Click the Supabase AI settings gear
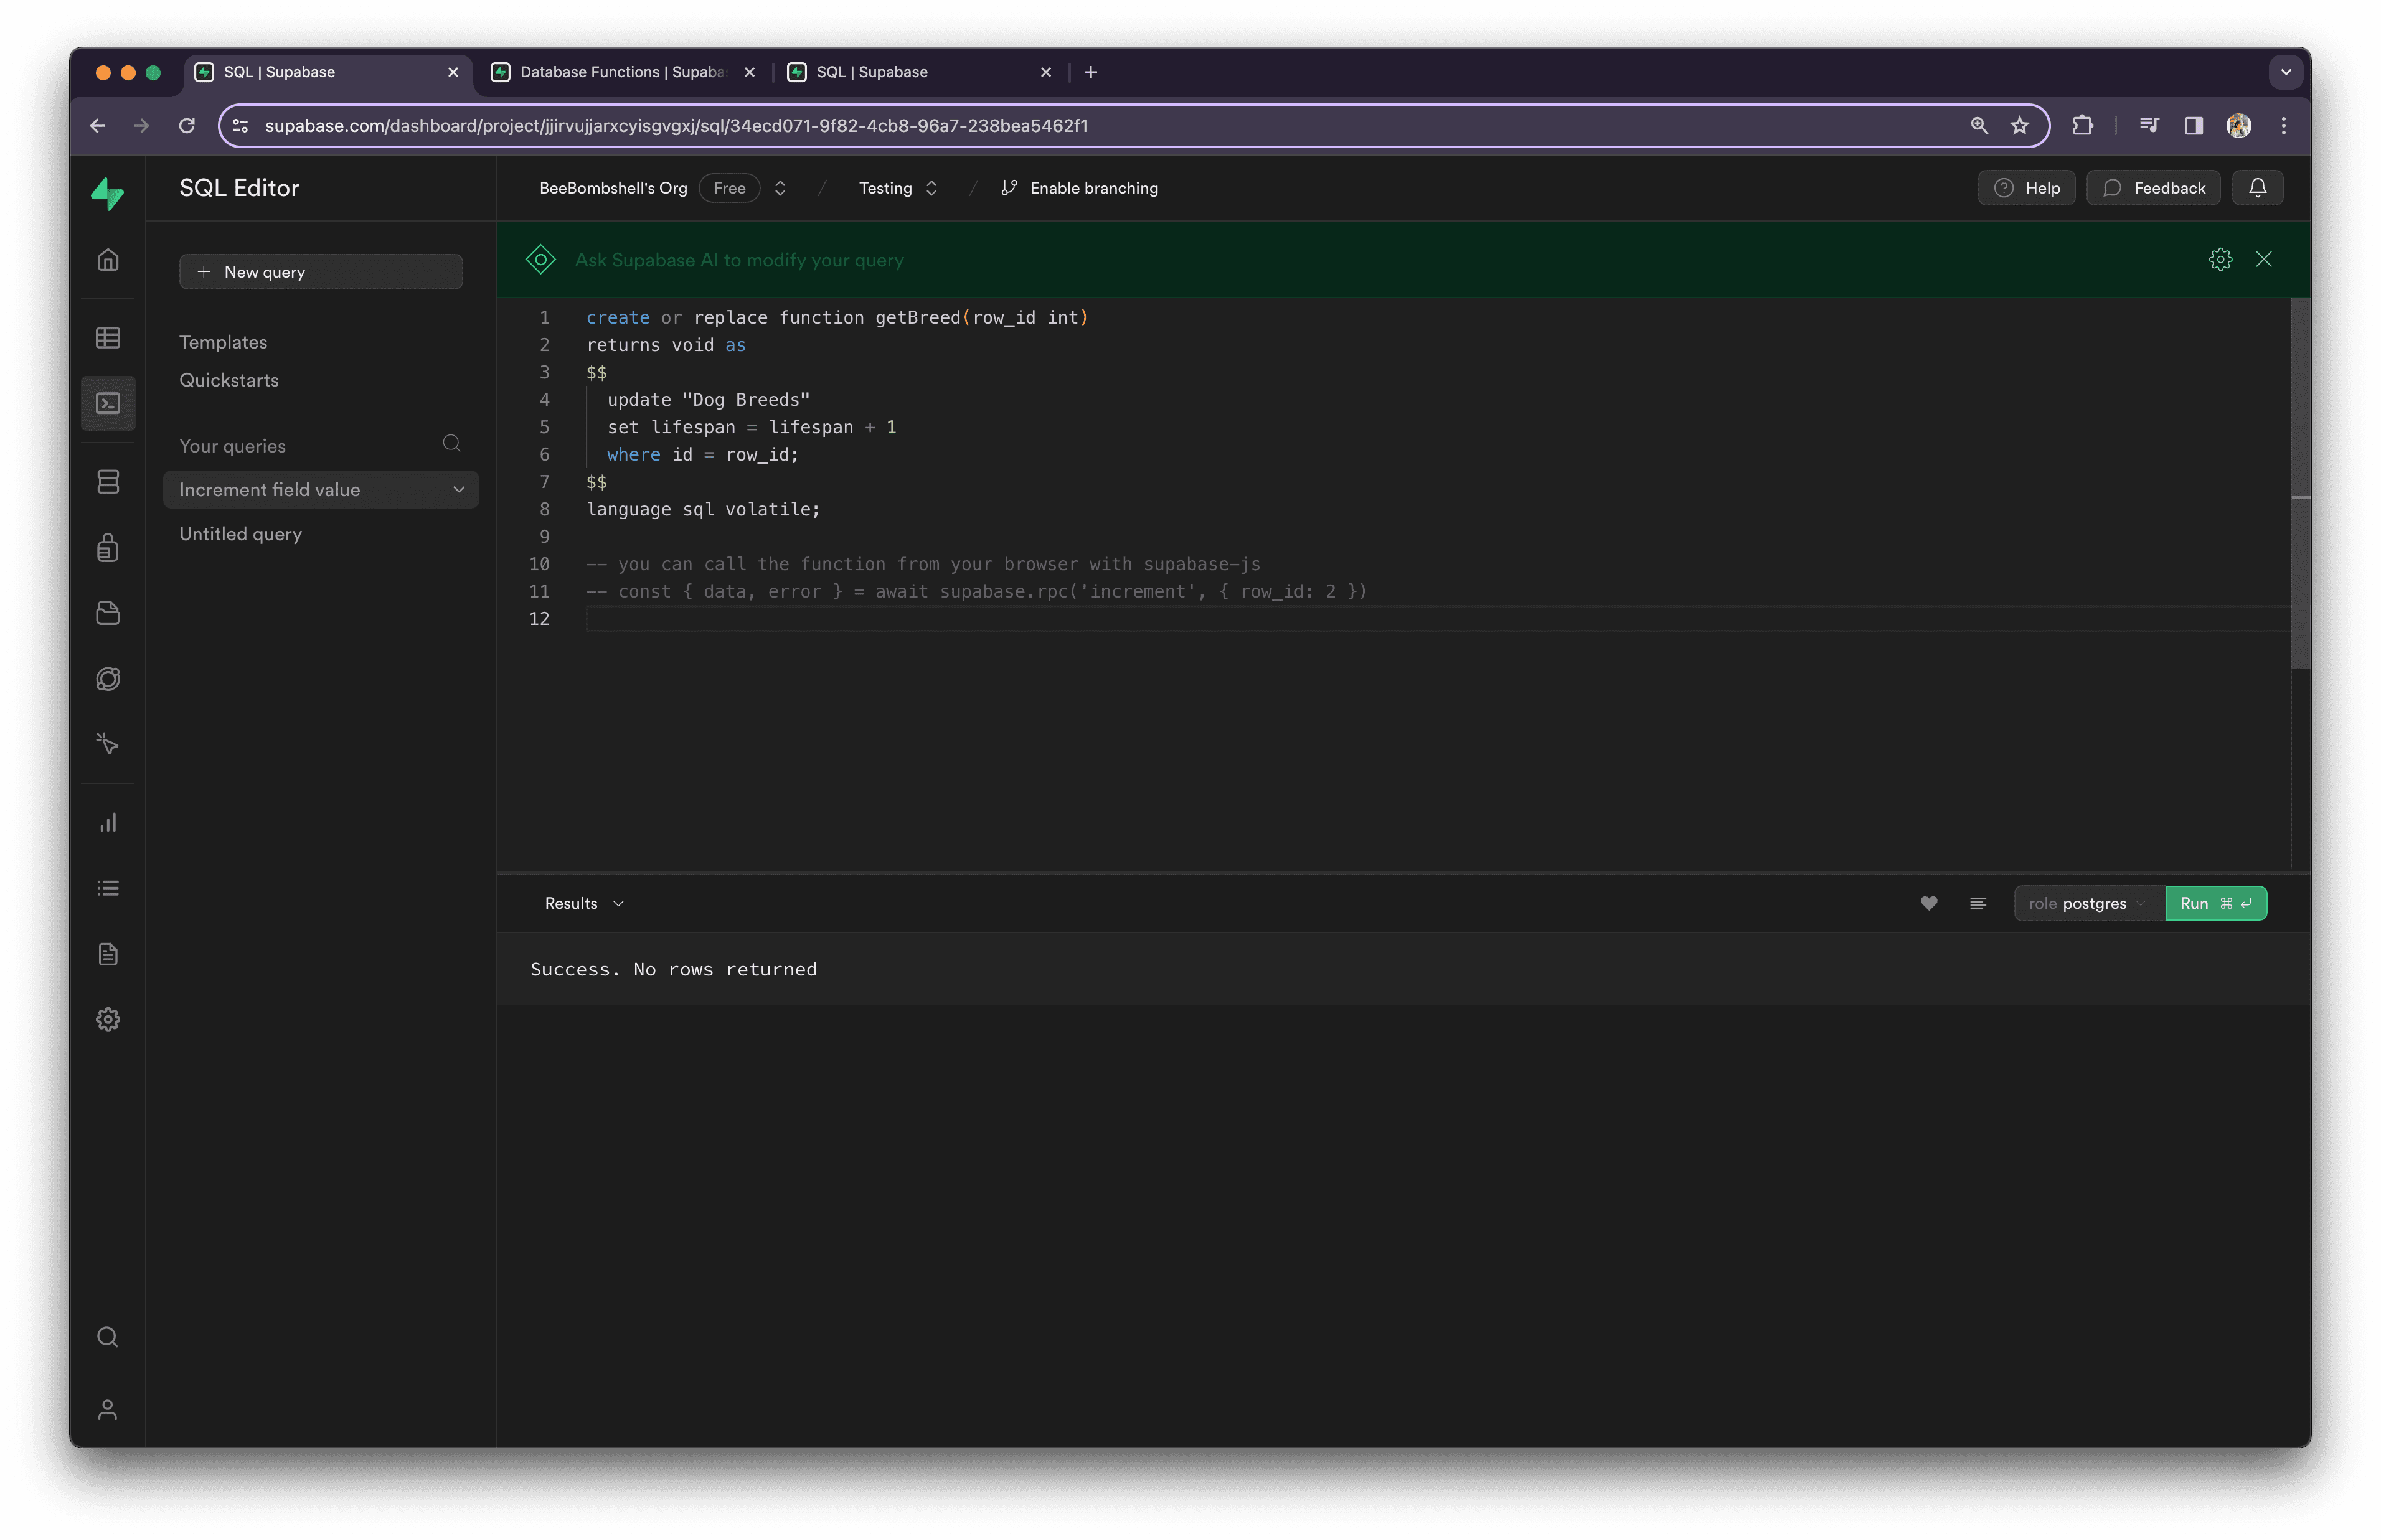Viewport: 2381px width, 1540px height. pyautogui.click(x=2220, y=260)
